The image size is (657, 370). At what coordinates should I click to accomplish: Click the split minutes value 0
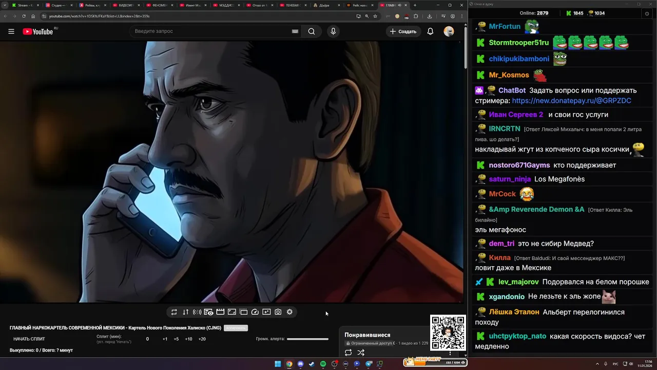[147, 339]
